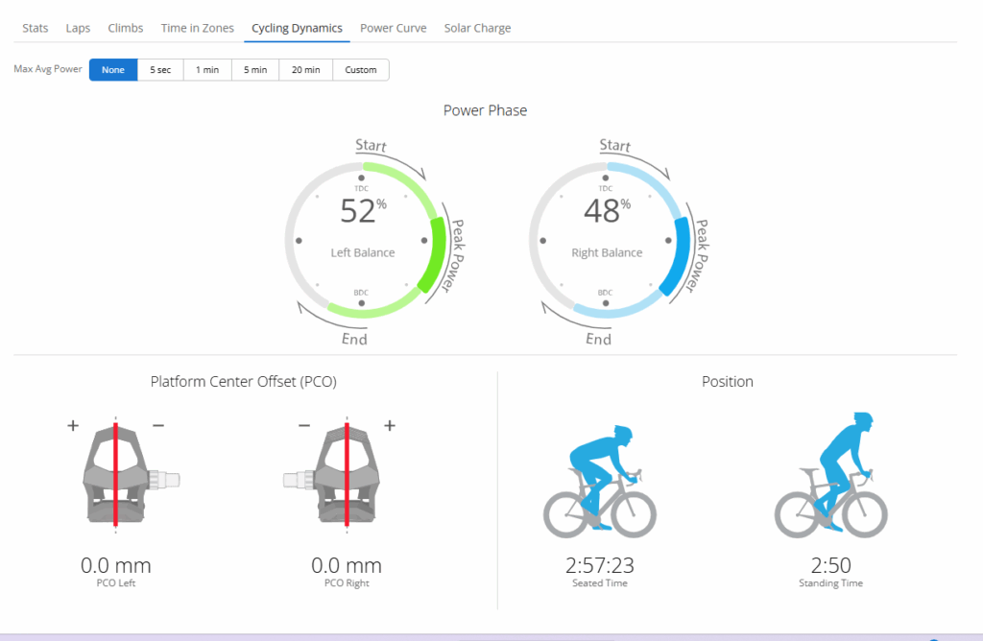
Task: Open the Solar Charge tab
Action: [477, 28]
